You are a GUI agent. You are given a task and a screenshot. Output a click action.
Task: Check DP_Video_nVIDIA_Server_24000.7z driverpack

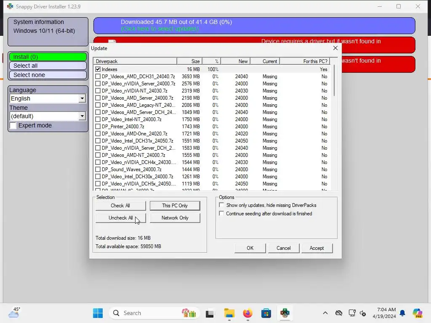coord(98,84)
